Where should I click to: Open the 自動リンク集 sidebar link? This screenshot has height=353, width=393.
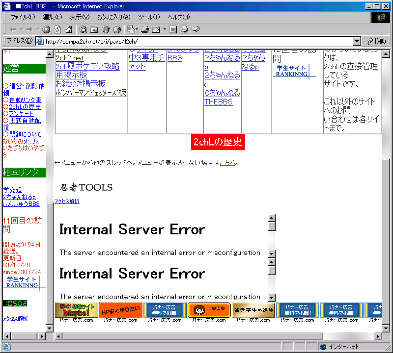point(26,100)
